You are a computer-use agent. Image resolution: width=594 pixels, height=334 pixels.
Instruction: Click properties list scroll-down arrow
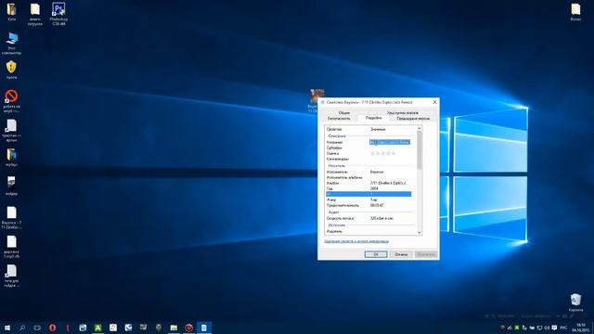[419, 232]
